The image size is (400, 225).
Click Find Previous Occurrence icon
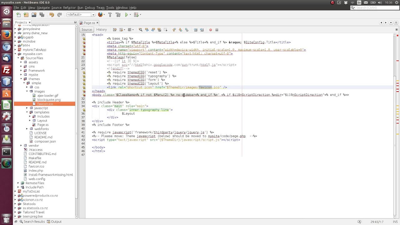tap(147, 30)
